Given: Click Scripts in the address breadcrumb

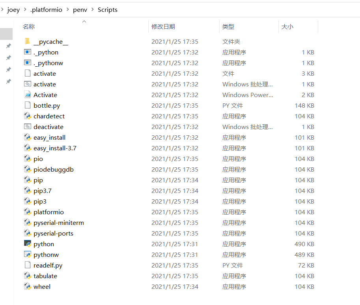Looking at the screenshot, I should point(108,10).
